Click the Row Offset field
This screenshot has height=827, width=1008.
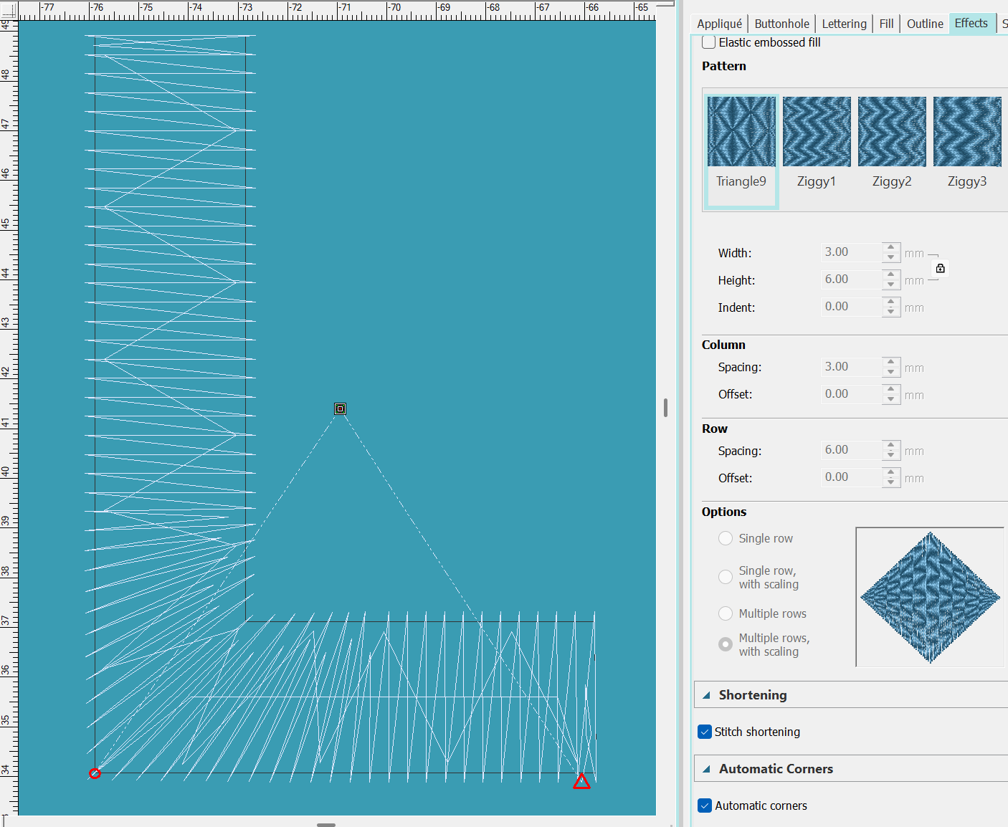[851, 477]
